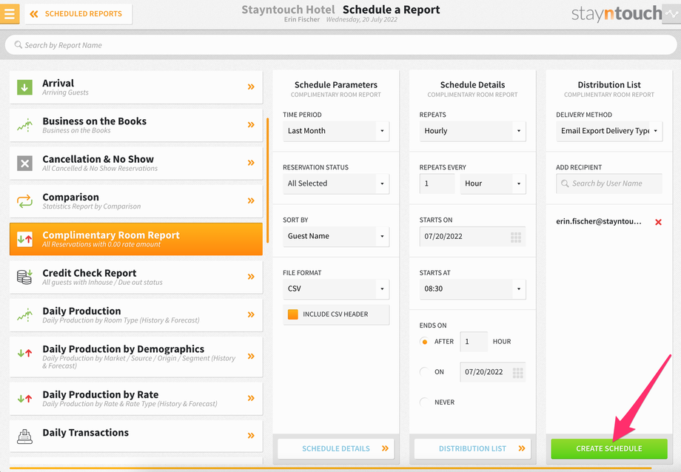
Task: Open the Repeats Every Hour unit dropdown
Action: coord(493,183)
